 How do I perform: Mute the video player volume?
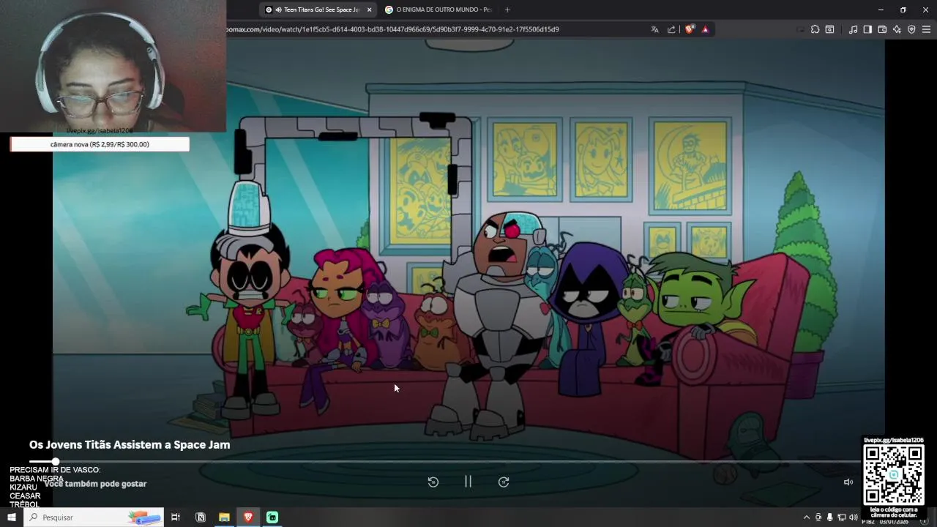848,482
